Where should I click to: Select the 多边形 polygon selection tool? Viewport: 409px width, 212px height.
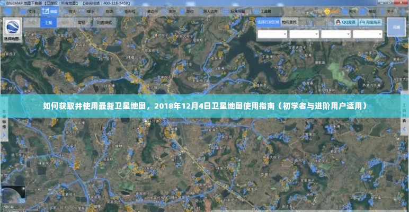[149, 12]
